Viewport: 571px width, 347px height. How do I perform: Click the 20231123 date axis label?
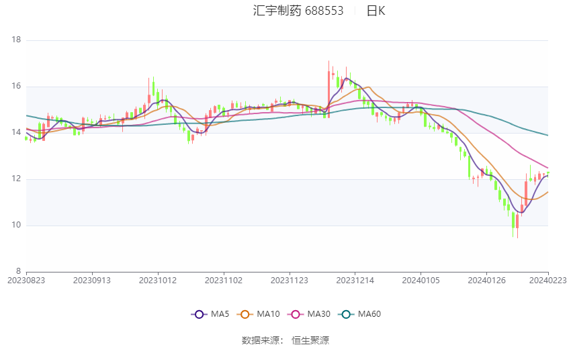point(290,281)
